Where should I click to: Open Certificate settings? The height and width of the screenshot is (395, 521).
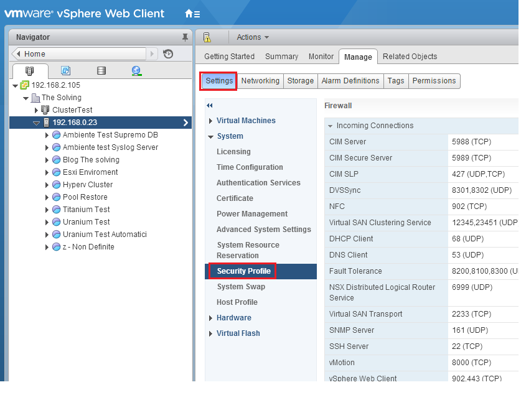click(235, 198)
